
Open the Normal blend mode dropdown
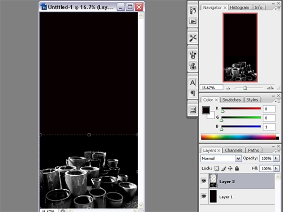click(221, 158)
